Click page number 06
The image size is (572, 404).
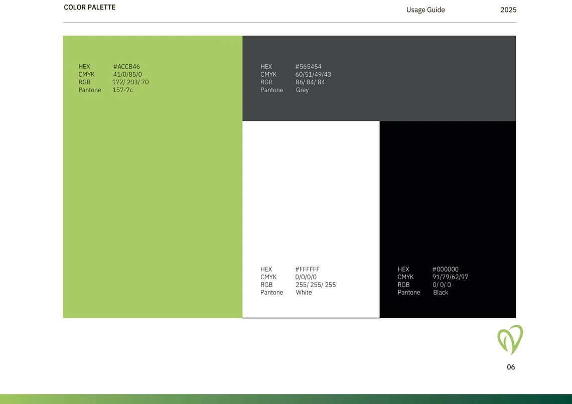click(511, 367)
